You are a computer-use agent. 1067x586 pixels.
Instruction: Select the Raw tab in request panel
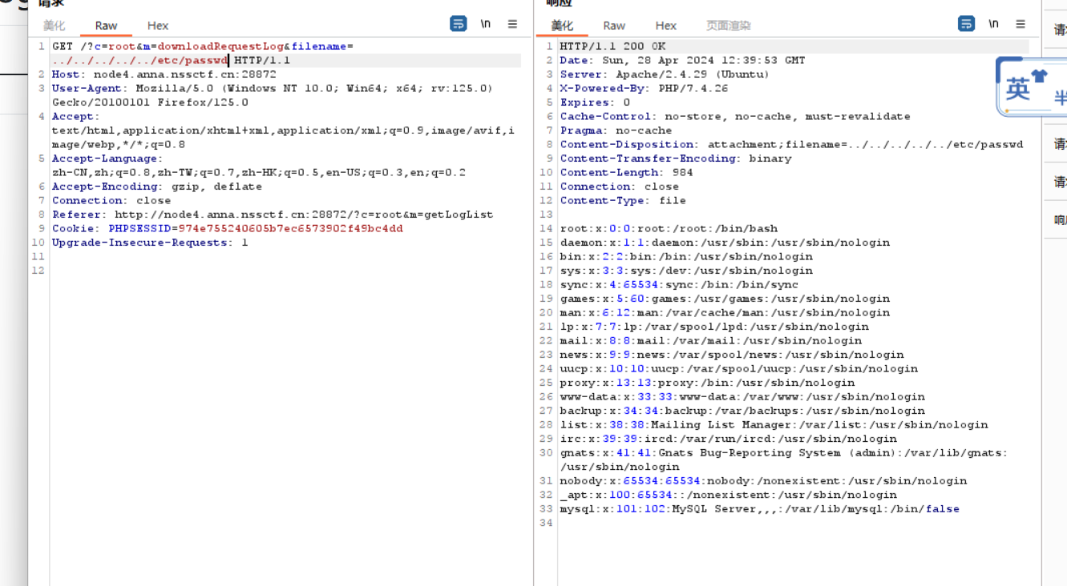(106, 26)
